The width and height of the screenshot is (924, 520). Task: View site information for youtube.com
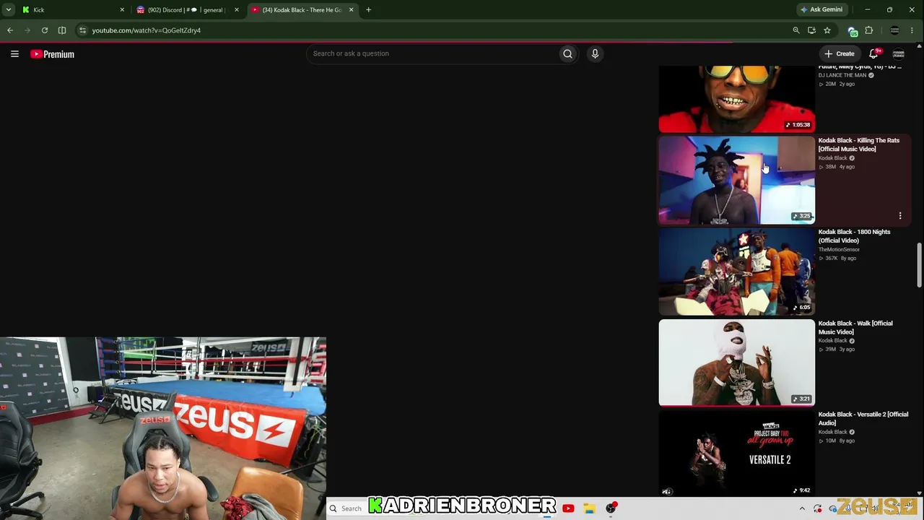[82, 30]
